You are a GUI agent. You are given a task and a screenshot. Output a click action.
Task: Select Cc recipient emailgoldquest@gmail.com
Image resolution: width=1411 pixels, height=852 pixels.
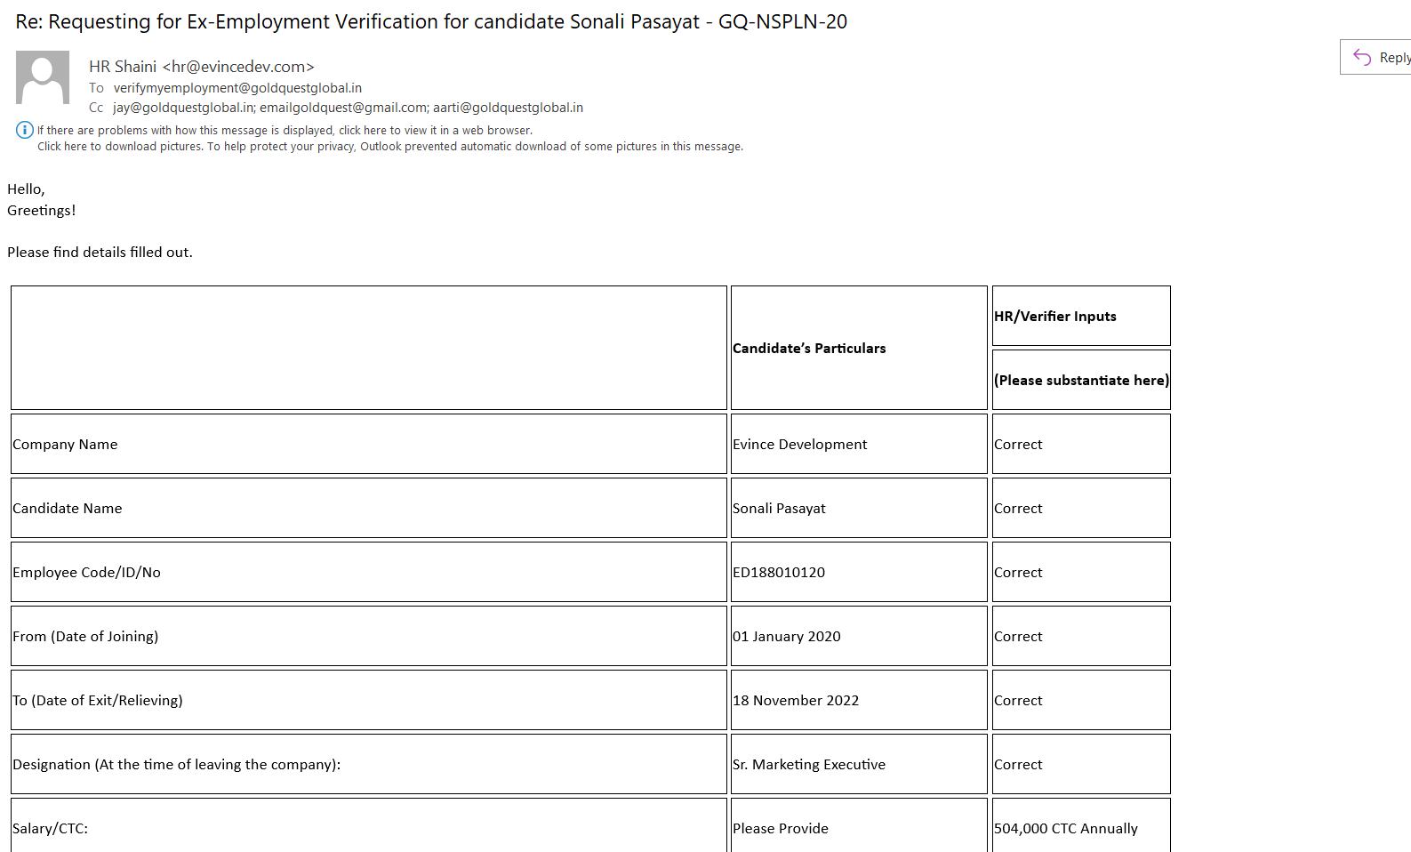[x=343, y=108]
